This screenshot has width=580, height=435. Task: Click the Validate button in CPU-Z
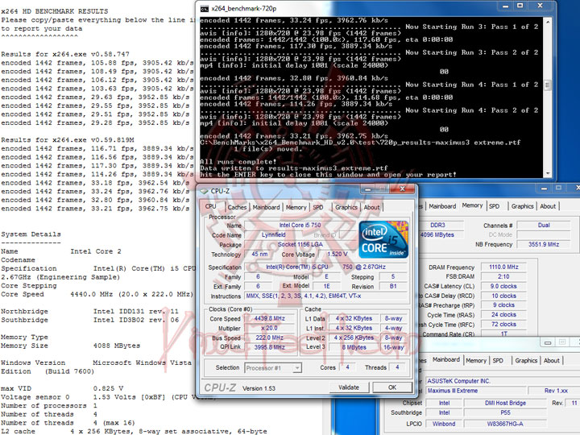pyautogui.click(x=349, y=387)
